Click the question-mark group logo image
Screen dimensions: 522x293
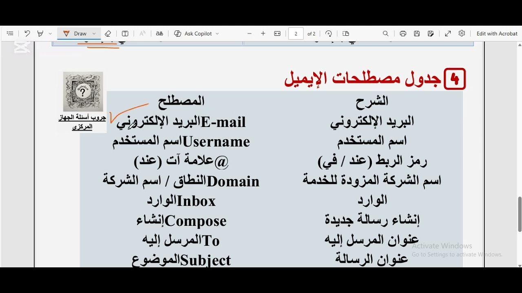point(83,92)
